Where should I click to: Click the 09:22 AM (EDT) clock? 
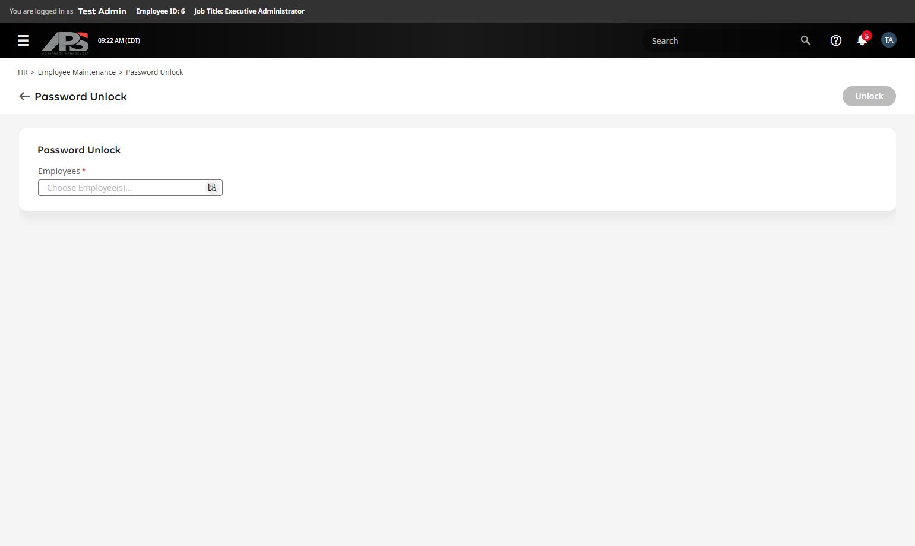pyautogui.click(x=119, y=40)
